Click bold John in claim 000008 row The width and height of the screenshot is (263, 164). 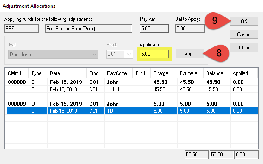[x=113, y=82]
